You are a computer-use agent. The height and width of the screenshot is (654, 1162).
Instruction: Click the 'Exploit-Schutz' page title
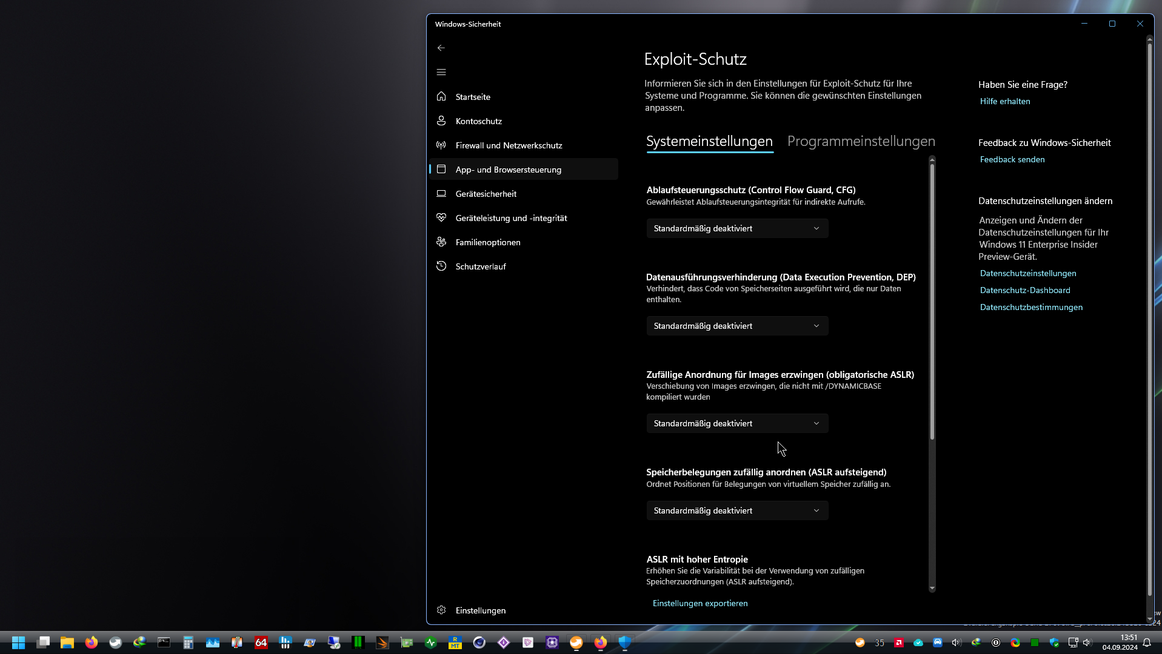click(695, 59)
